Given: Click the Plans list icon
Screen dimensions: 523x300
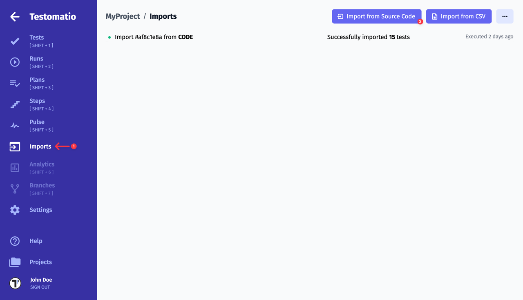Looking at the screenshot, I should (x=15, y=83).
